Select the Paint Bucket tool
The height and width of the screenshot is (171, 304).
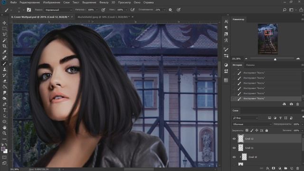click(4, 87)
